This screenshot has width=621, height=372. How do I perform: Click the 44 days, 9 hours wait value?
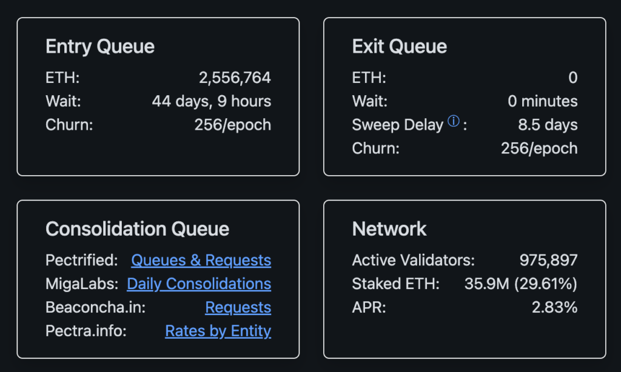(211, 102)
